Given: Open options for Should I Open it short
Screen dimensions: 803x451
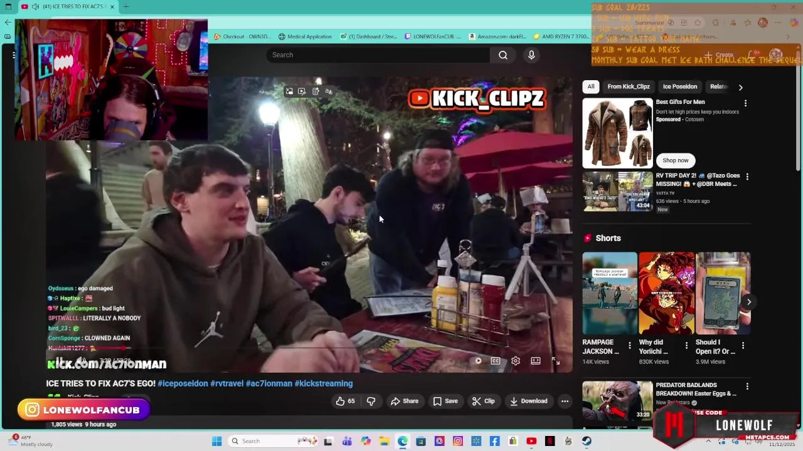Looking at the screenshot, I should (743, 345).
